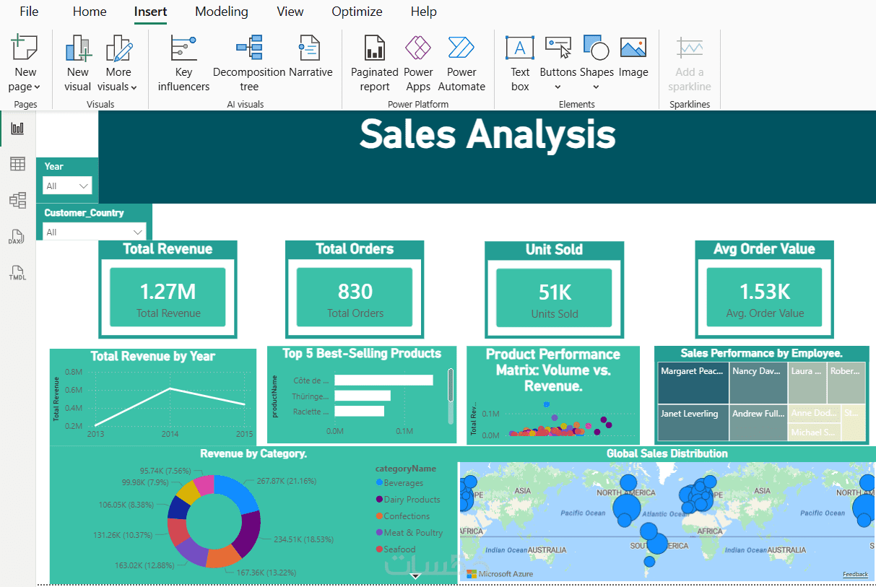
Task: Create a Paginated report
Action: point(375,64)
